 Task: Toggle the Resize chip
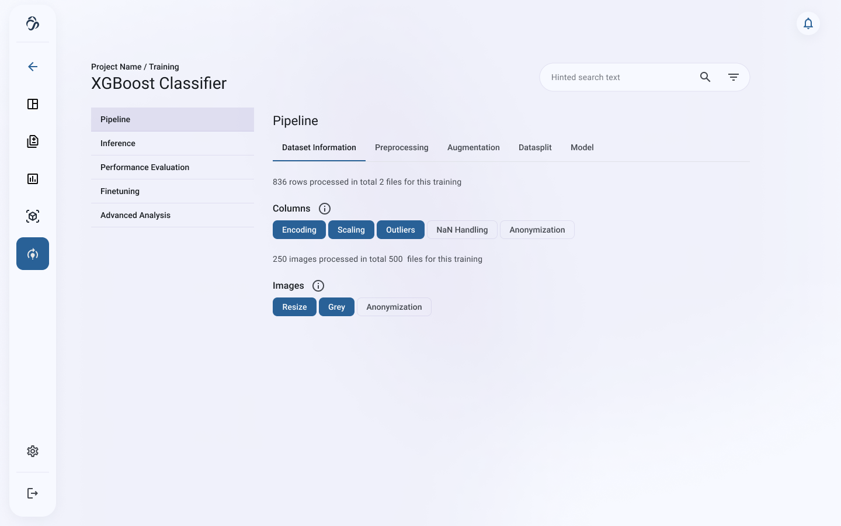tap(294, 307)
